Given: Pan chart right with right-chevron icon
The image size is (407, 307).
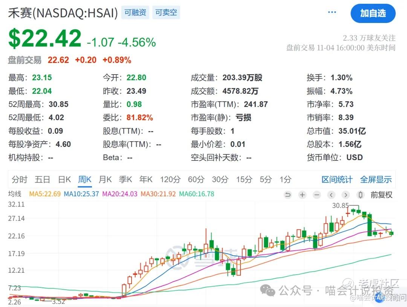Looking at the screenshot, I should (x=346, y=195).
